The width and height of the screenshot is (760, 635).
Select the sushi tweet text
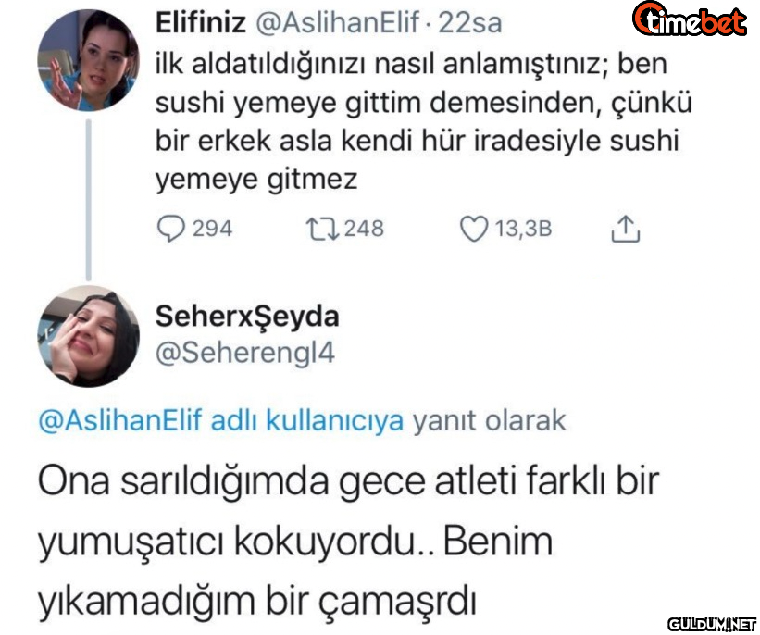423,121
